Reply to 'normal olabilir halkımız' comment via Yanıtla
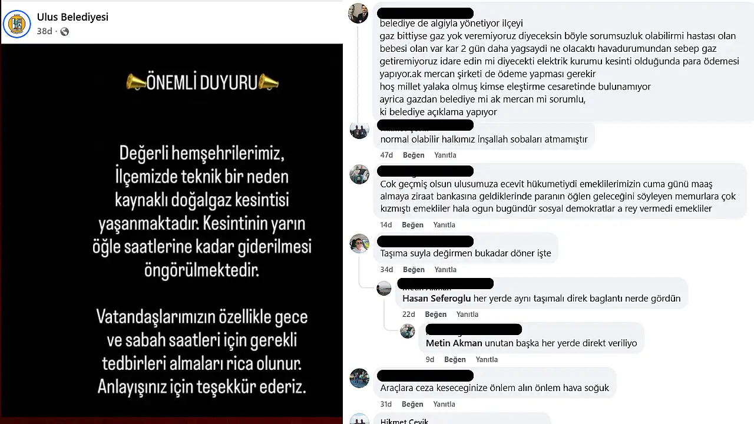 click(x=445, y=155)
